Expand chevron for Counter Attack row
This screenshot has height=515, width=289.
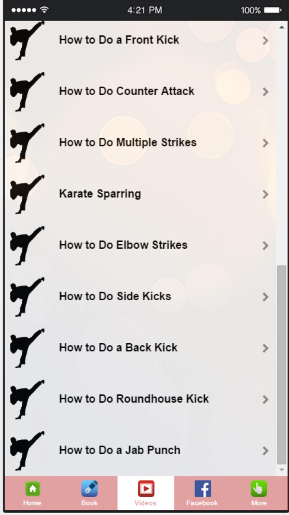tap(265, 92)
